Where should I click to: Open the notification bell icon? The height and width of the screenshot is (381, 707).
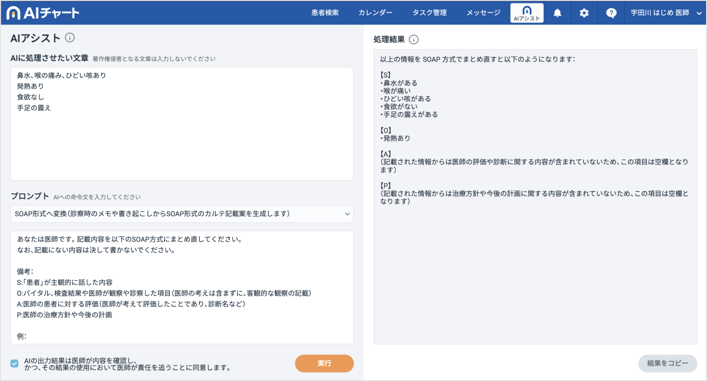557,13
